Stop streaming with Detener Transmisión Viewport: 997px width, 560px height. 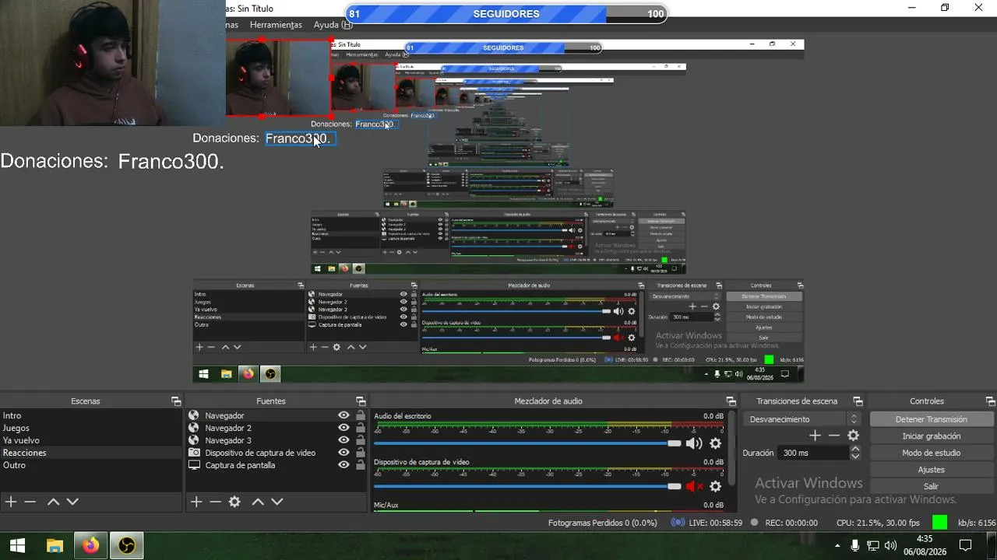(x=931, y=419)
